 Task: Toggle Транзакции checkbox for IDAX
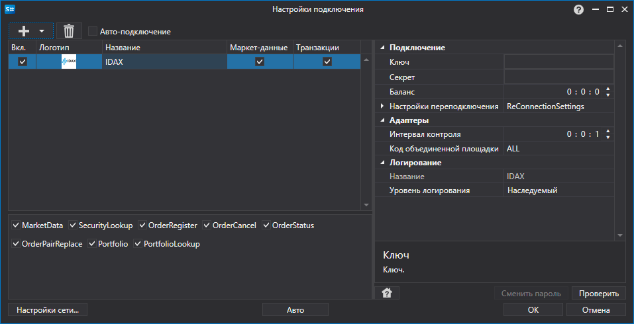click(x=327, y=61)
